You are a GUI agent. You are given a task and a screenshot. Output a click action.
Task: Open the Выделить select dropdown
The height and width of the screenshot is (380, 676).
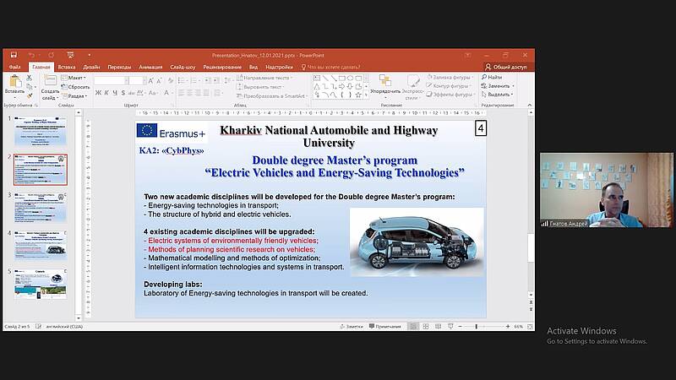coord(498,95)
